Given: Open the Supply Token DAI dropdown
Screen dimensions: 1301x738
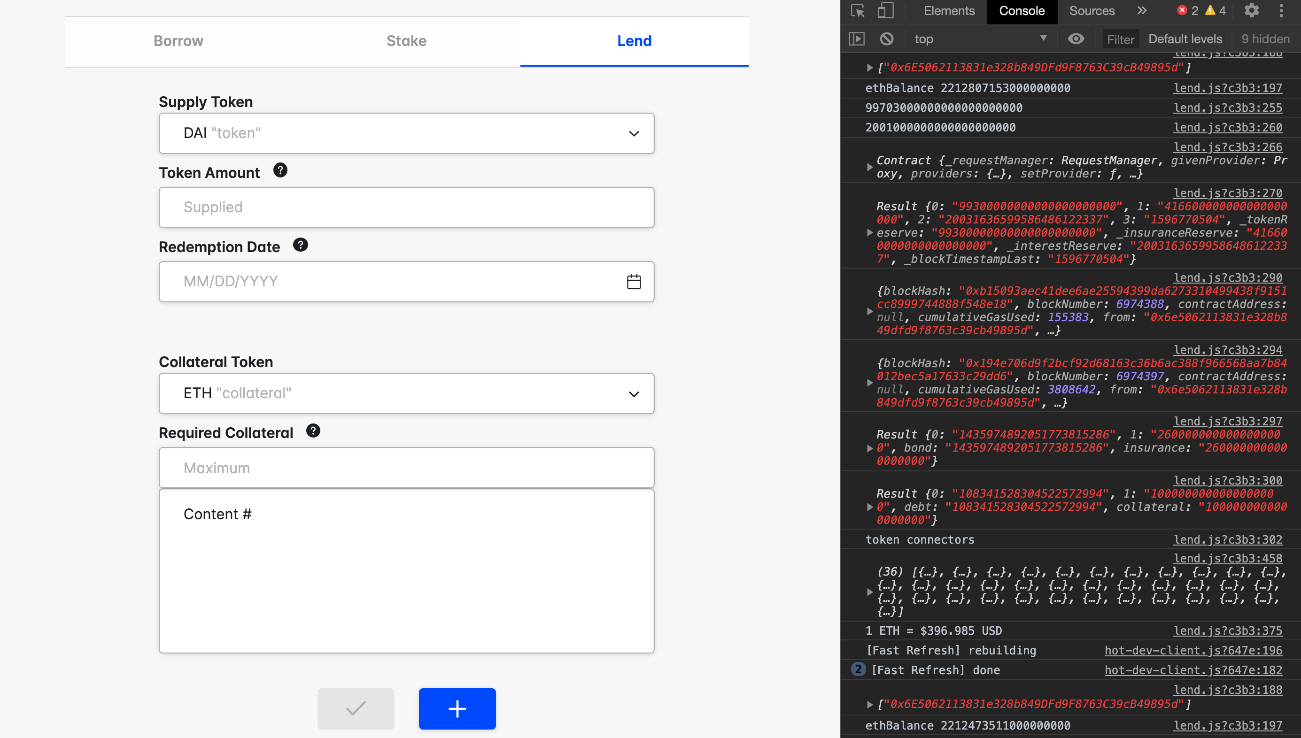Looking at the screenshot, I should (406, 133).
